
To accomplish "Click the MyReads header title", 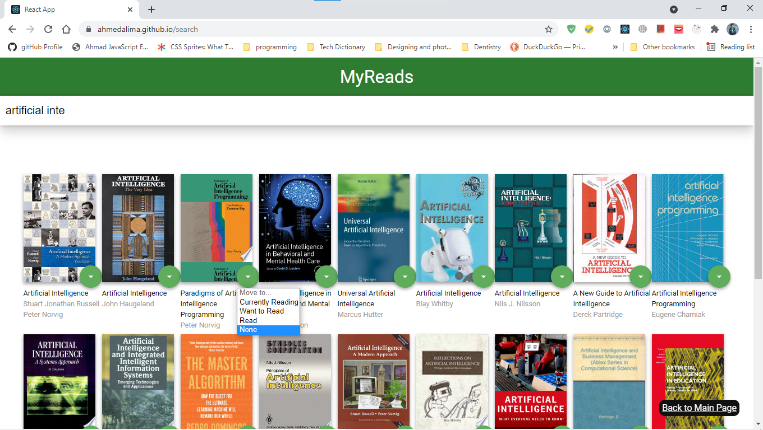I will [376, 77].
